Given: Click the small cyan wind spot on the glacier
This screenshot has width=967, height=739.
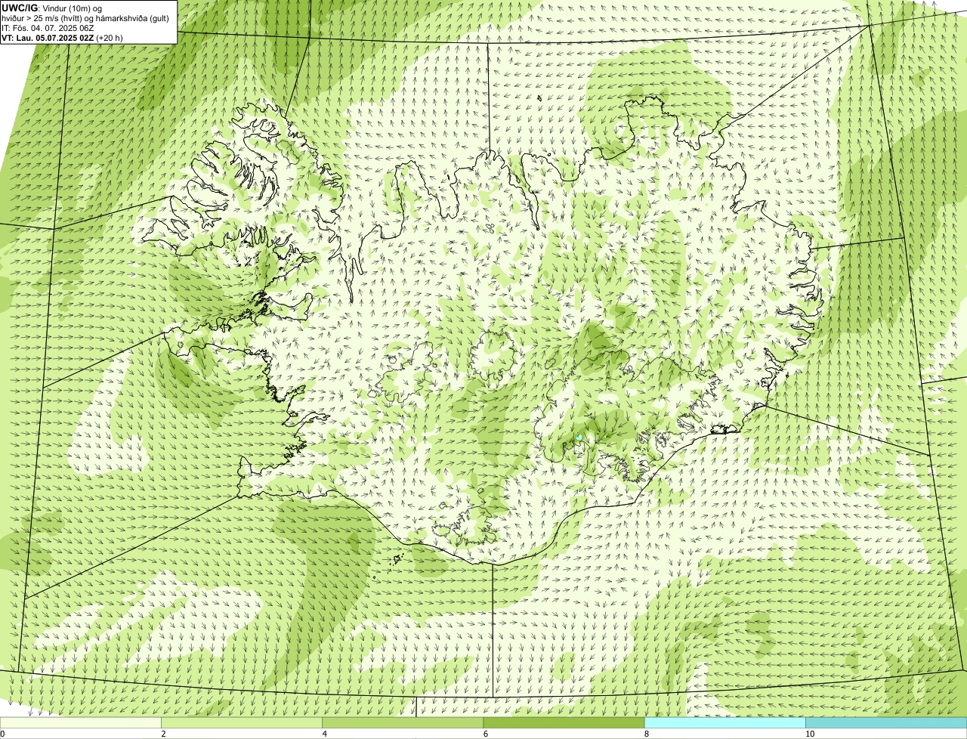Looking at the screenshot, I should [x=579, y=437].
